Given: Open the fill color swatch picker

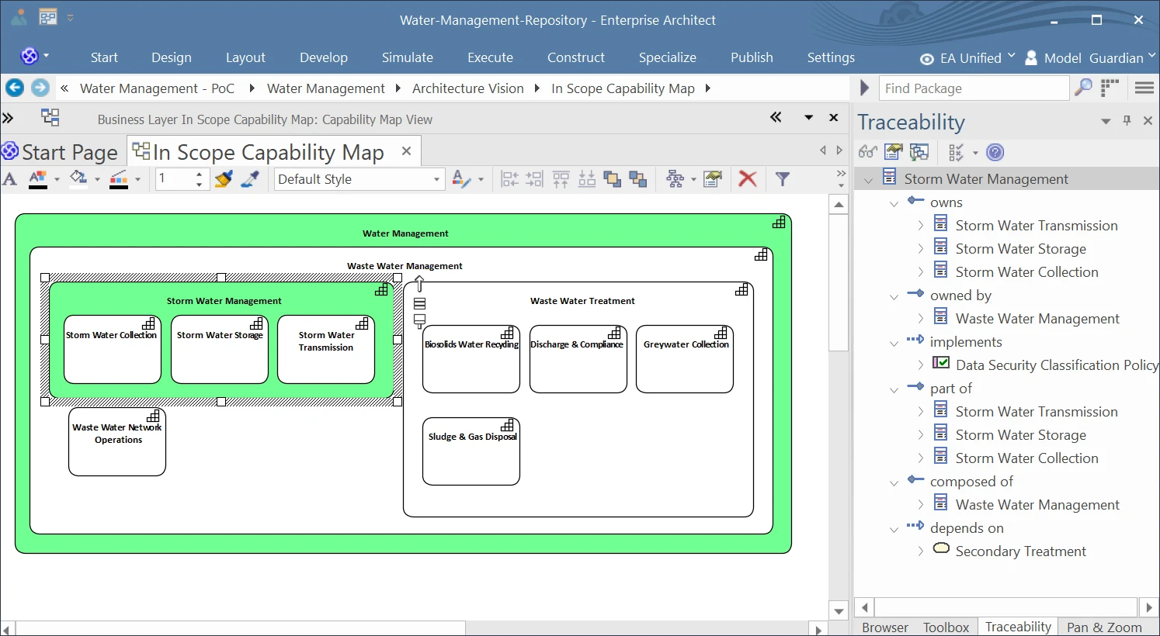Looking at the screenshot, I should coord(78,179).
